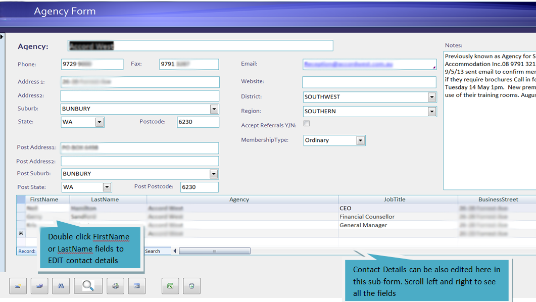Click the sub-form horizontal scrollbar
536x302 pixels.
click(214, 250)
